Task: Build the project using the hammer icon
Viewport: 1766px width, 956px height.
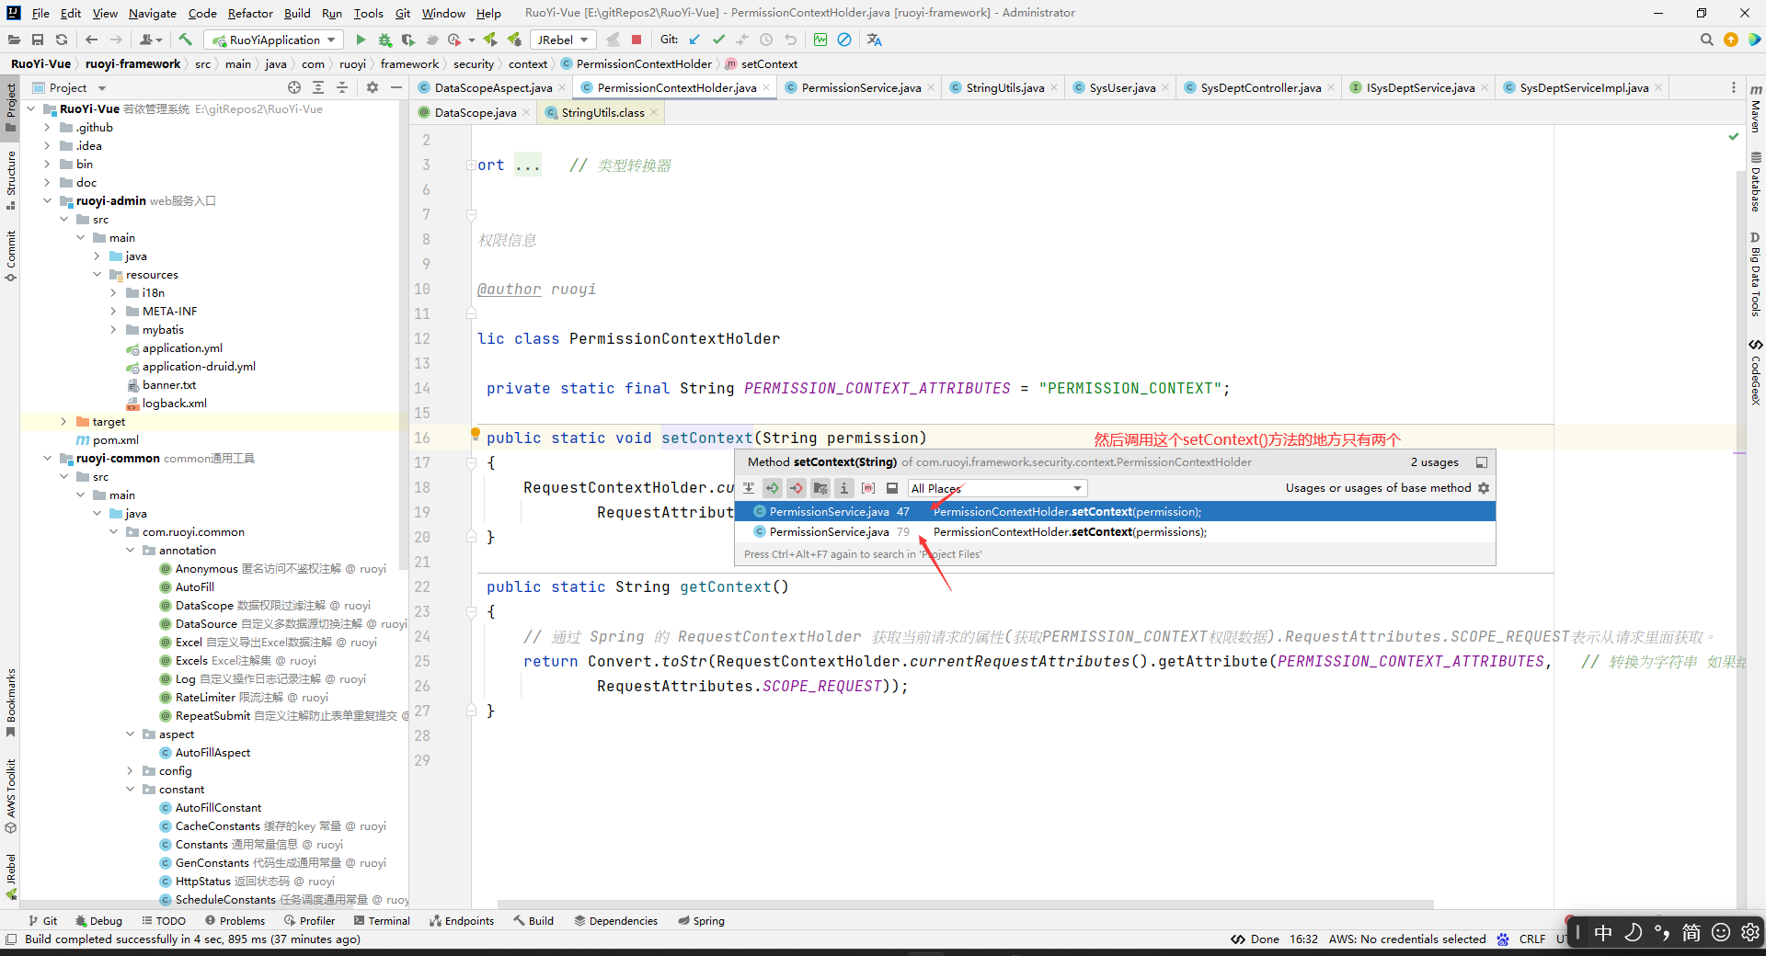Action: 186,40
